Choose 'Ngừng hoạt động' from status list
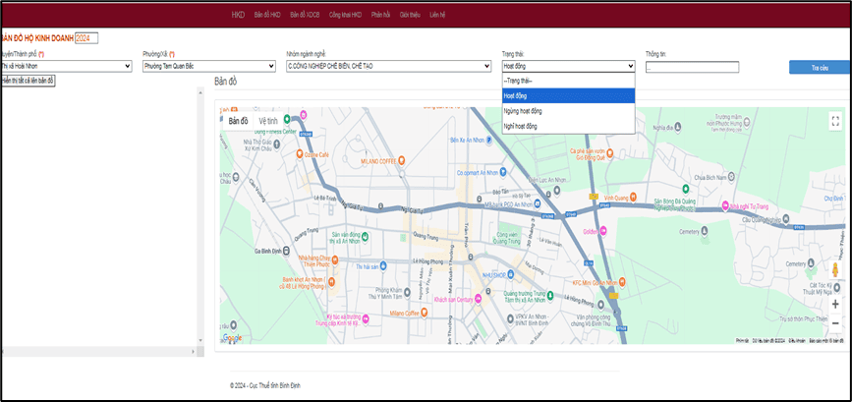The image size is (852, 402). click(568, 111)
